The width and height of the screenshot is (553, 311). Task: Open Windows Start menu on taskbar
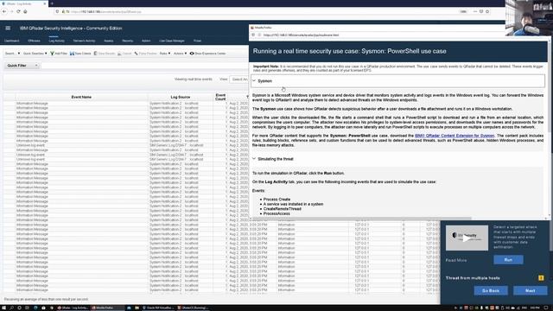click(x=3, y=308)
